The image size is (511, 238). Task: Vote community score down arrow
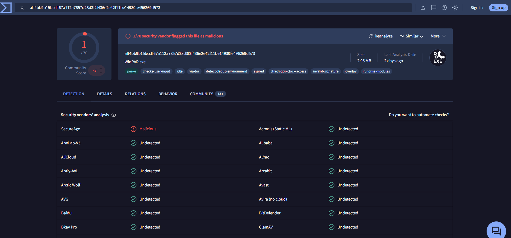[101, 72]
